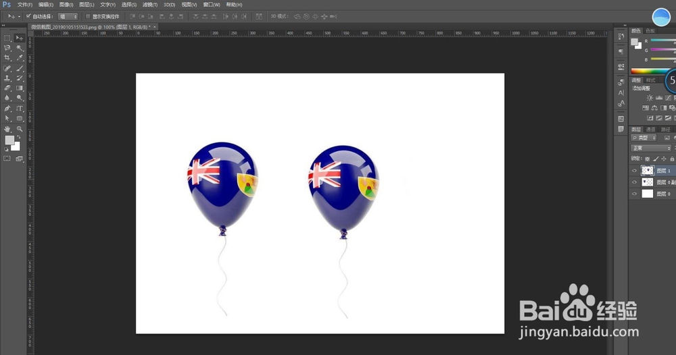Select the Rectangular Marquee tool
This screenshot has width=676, height=355.
pos(7,38)
